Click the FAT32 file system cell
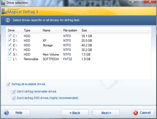Image resolution: width=157 pixels, height=119 pixels. click(68, 59)
